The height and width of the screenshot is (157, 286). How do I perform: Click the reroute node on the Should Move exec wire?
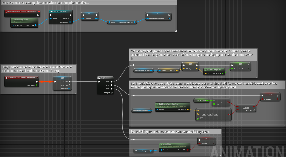134,95
